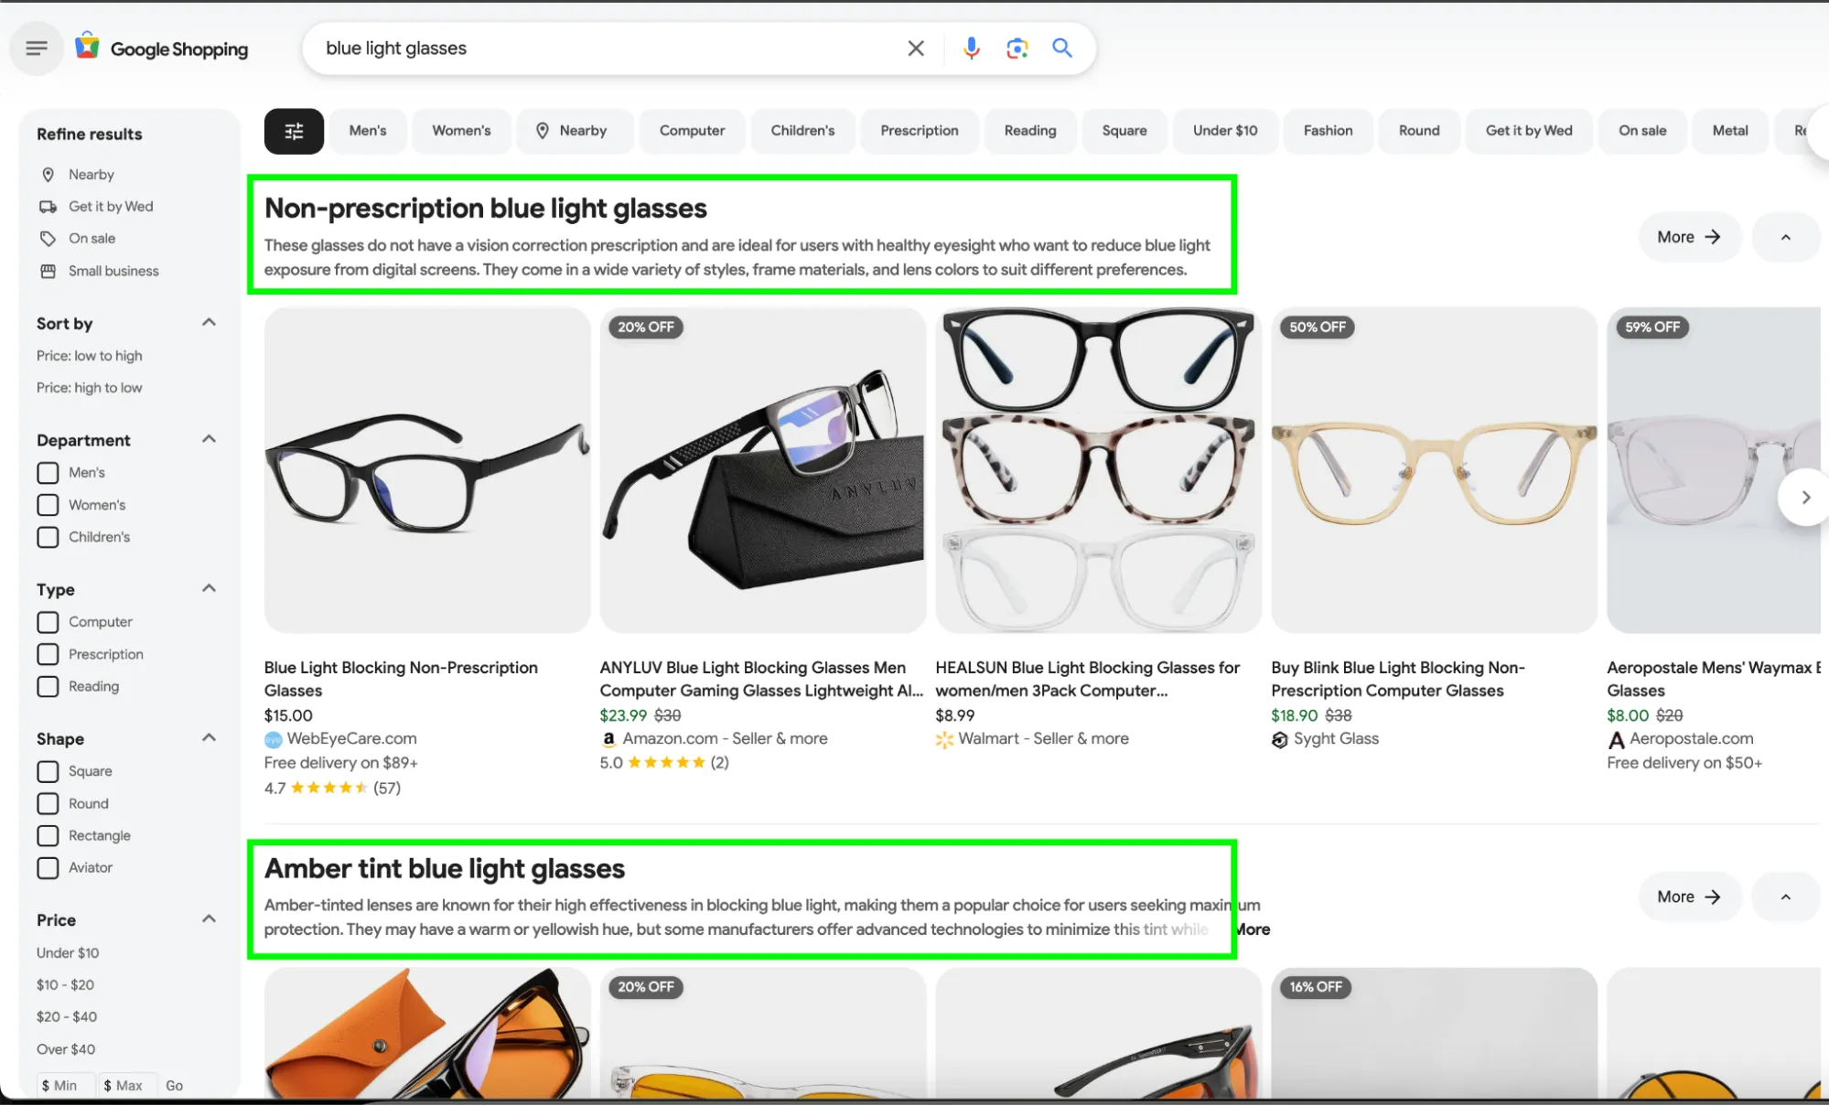
Task: Click the delivery truck icon beside Get it by Wed
Action: pyautogui.click(x=48, y=207)
